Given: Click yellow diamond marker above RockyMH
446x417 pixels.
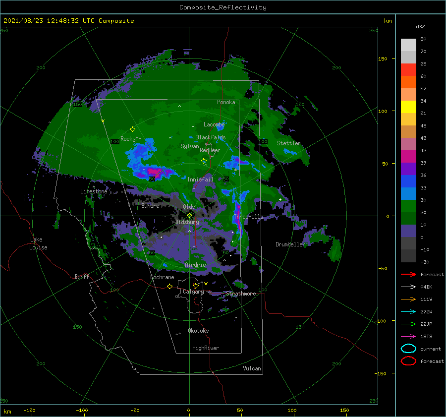Looking at the screenshot, I should 132,129.
